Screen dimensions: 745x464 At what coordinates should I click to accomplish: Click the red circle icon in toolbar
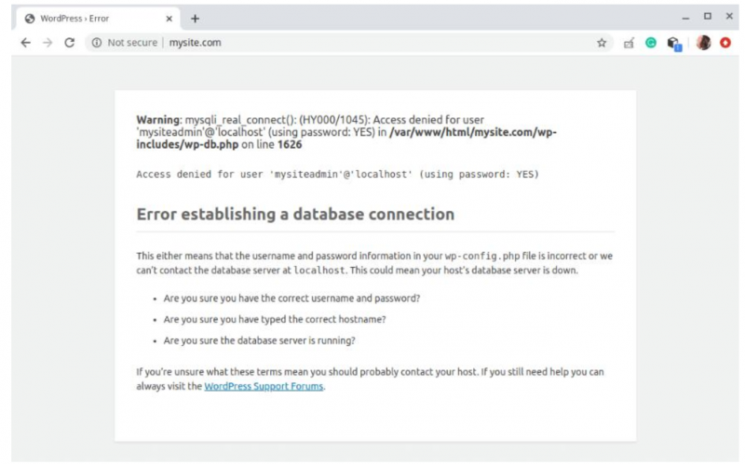point(725,43)
